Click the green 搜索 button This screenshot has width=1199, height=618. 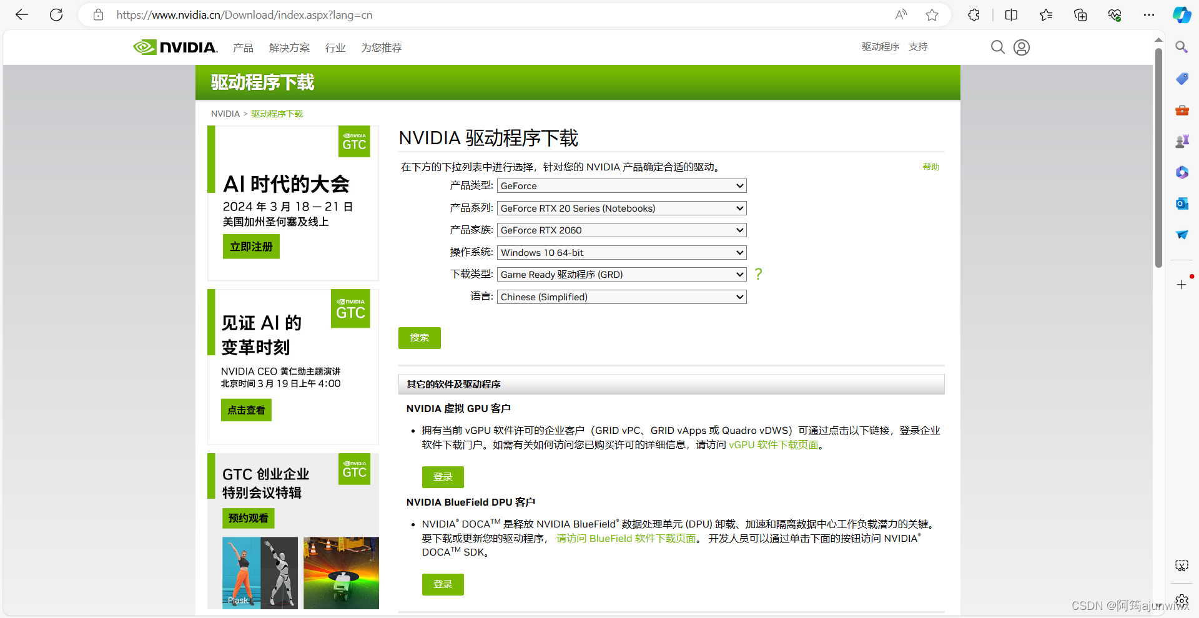[x=420, y=338]
